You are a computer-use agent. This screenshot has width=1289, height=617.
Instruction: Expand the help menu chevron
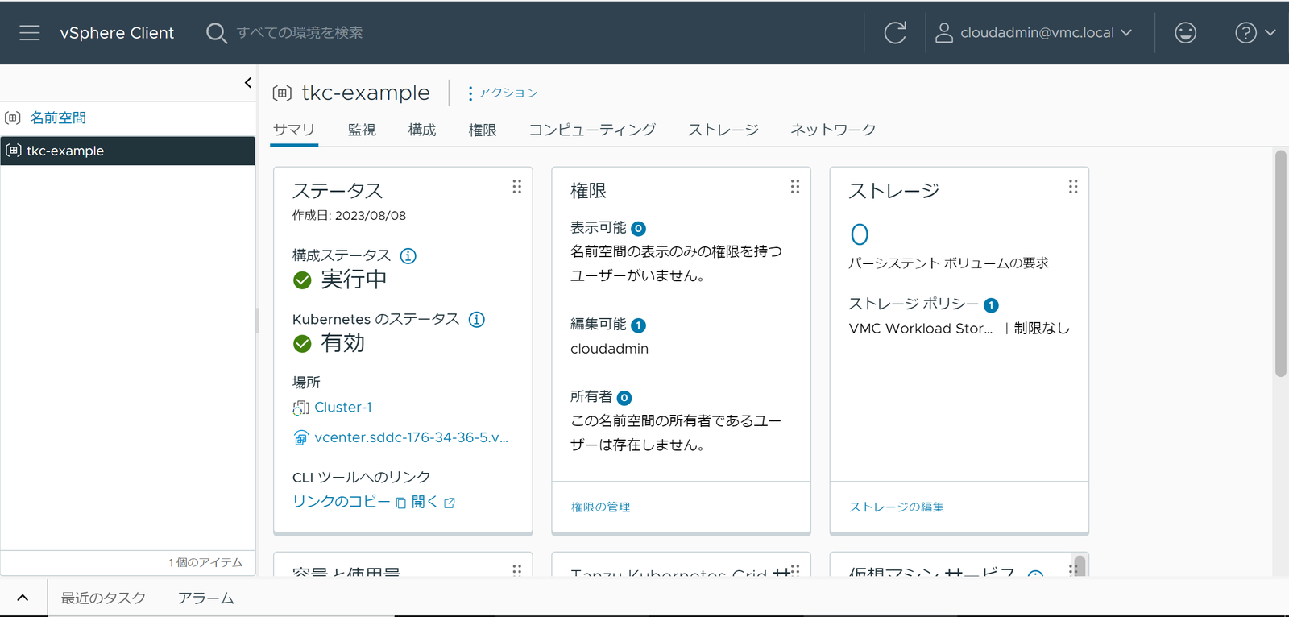[1270, 33]
